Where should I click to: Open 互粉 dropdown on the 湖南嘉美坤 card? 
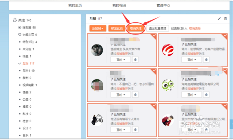pyautogui.click(x=192, y=95)
